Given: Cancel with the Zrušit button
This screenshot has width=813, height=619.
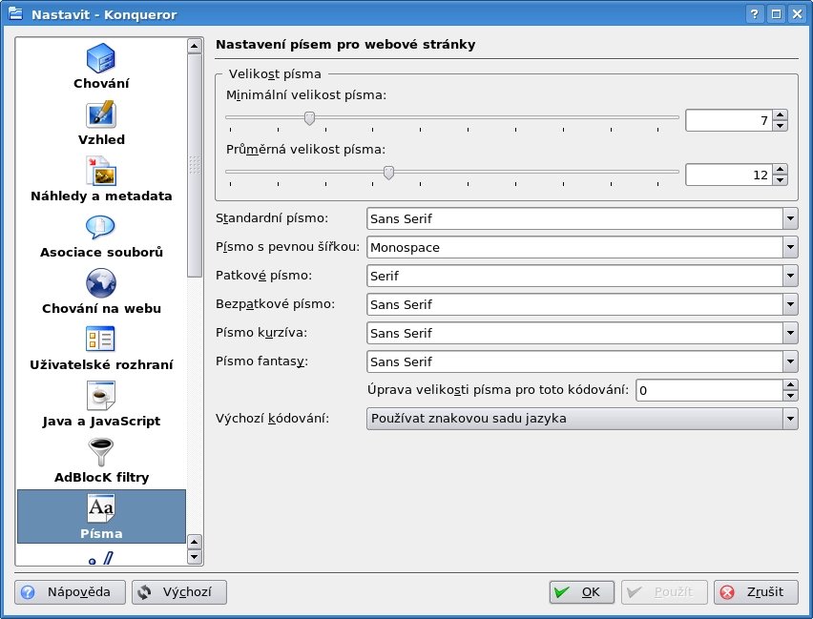Looking at the screenshot, I should click(756, 592).
